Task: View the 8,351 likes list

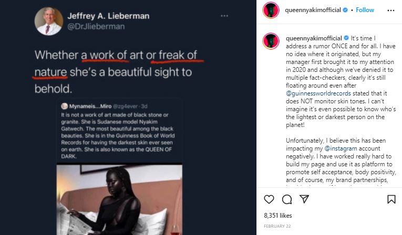Action: click(277, 215)
